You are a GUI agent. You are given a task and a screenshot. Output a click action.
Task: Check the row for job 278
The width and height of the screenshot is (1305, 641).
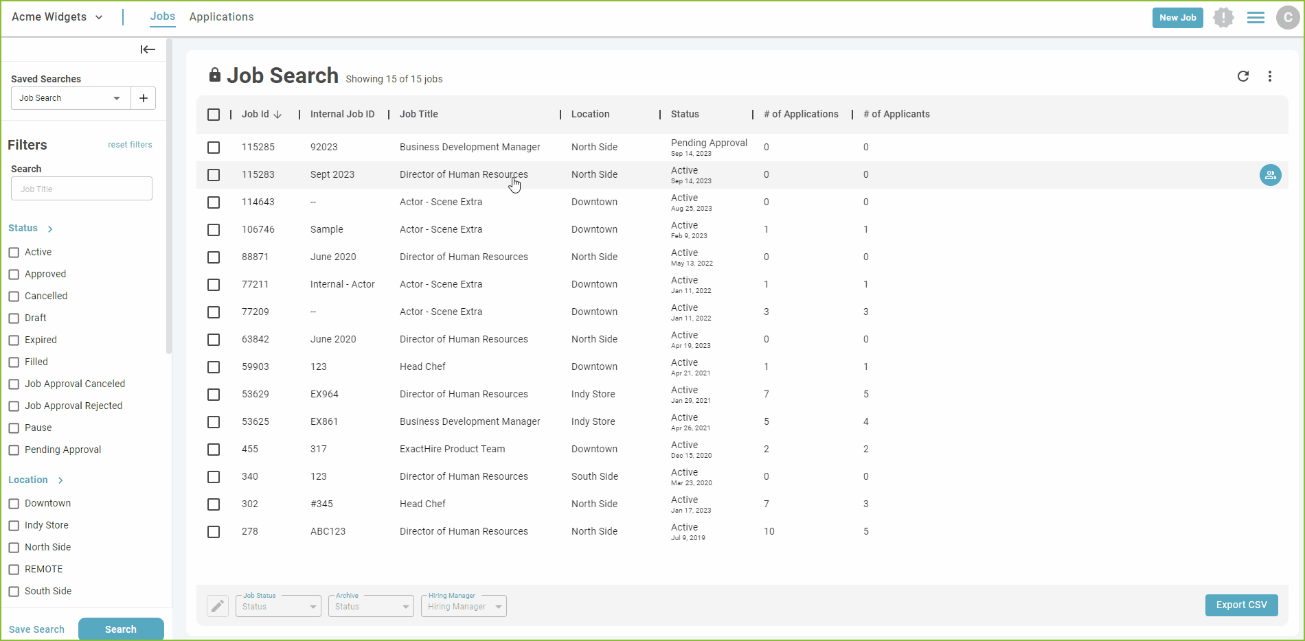214,532
